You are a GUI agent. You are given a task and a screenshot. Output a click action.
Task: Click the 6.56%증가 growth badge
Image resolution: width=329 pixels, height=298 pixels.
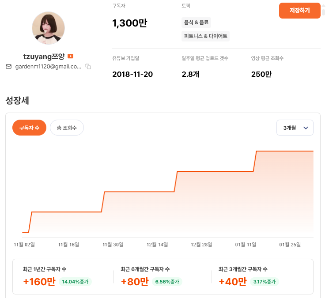pos(167,282)
